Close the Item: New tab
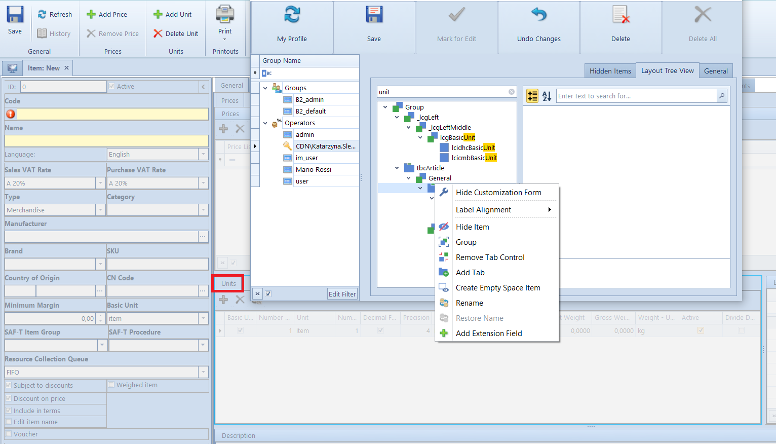 (66, 67)
